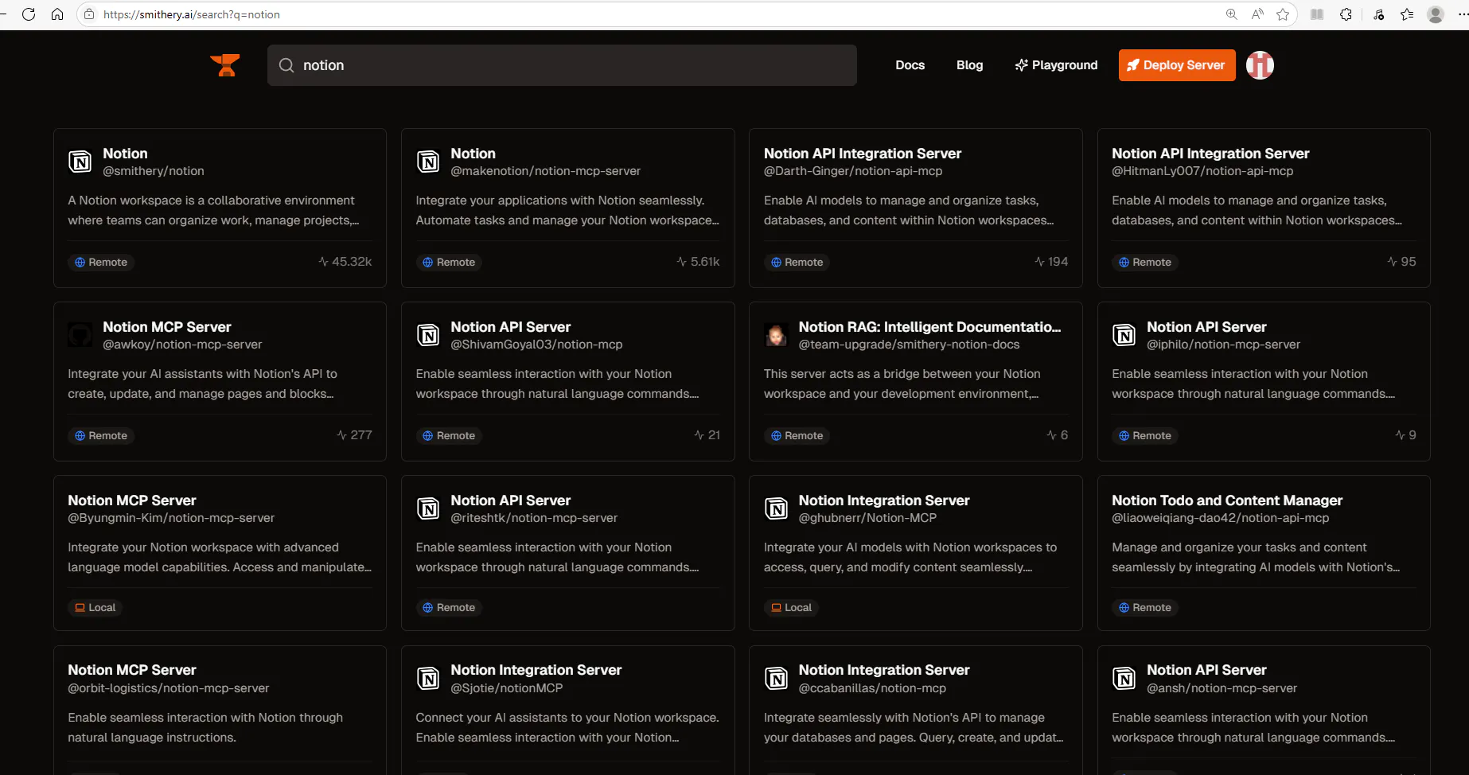Click the Notion icon on the @ghubnerr card
This screenshot has height=775, width=1469.
[776, 508]
